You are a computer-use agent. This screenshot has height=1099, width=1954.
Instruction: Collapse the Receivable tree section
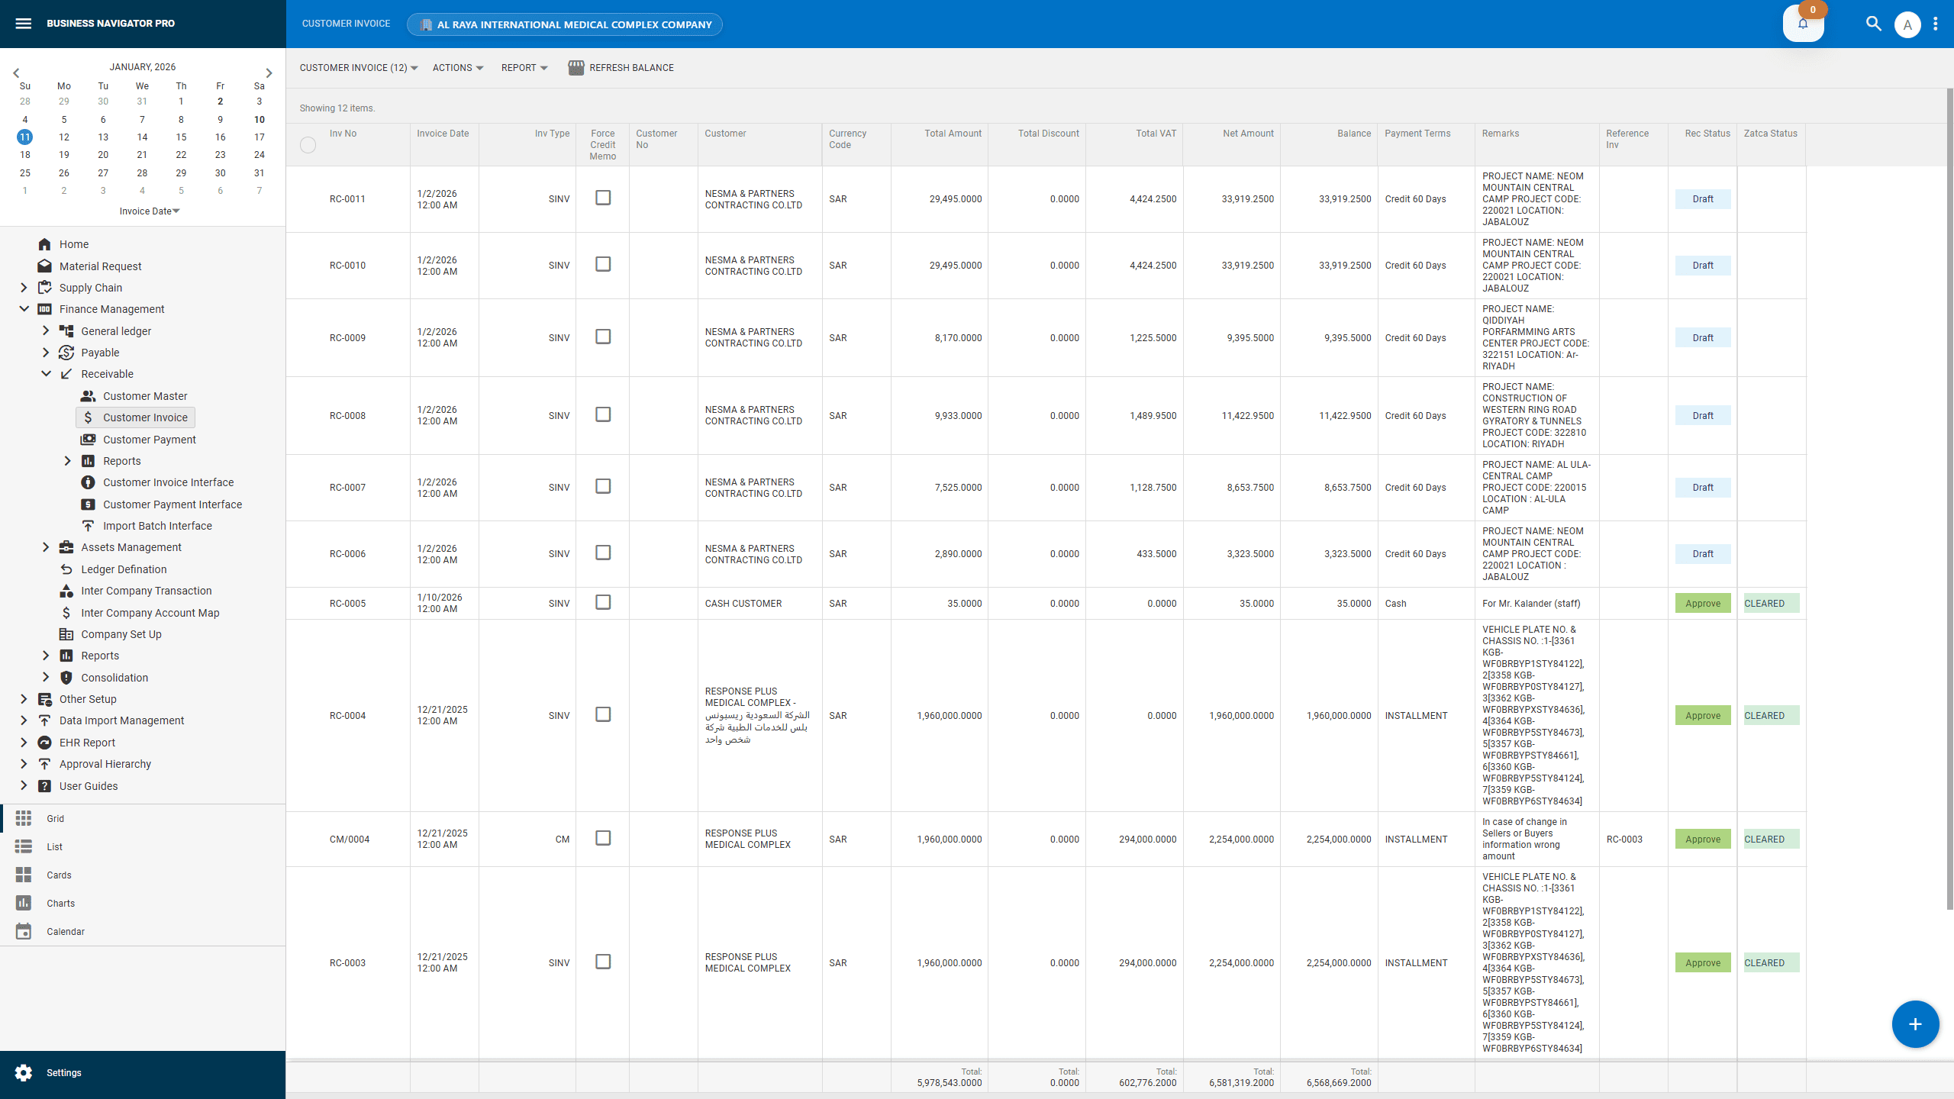click(x=45, y=373)
